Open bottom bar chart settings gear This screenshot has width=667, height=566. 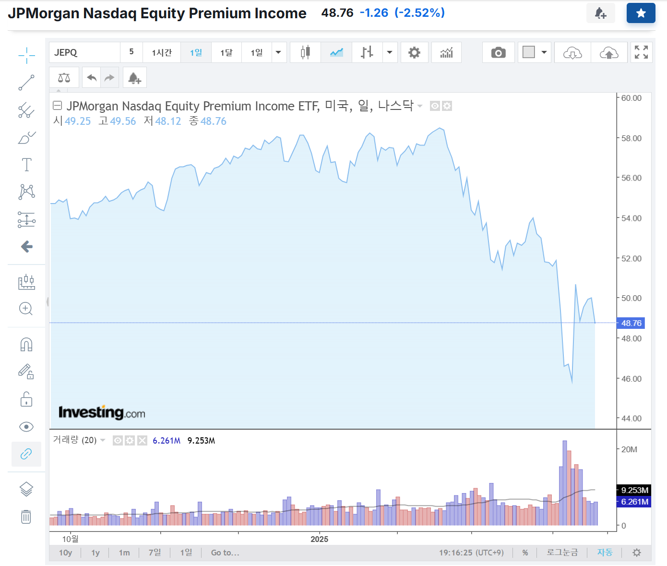point(637,553)
